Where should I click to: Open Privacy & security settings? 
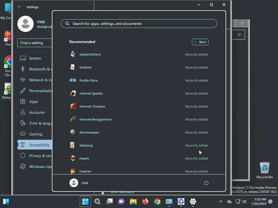click(x=35, y=156)
